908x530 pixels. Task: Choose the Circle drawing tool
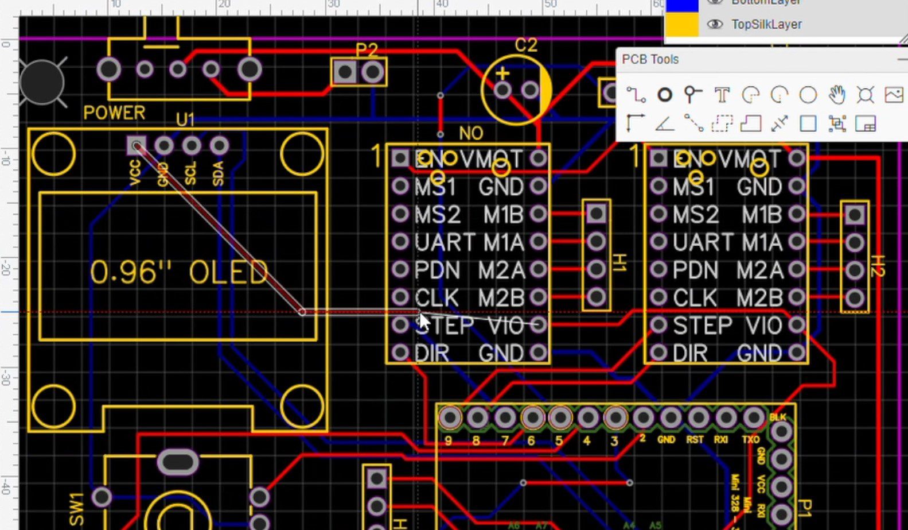(808, 95)
